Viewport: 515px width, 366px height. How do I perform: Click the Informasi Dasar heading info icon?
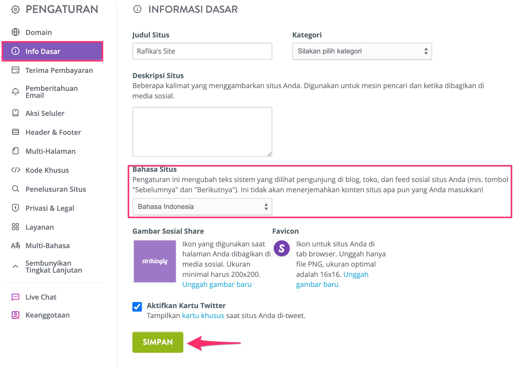click(x=137, y=9)
